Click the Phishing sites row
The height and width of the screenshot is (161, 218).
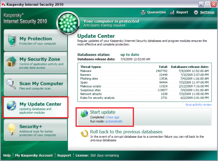(144, 79)
